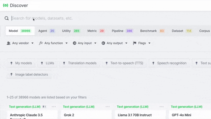Click the 38966 count badge on Model tab

(26, 31)
